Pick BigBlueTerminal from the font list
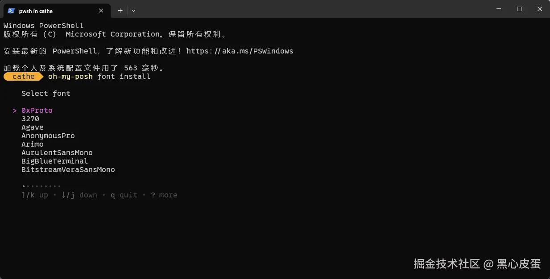Image resolution: width=550 pixels, height=279 pixels. 55,161
